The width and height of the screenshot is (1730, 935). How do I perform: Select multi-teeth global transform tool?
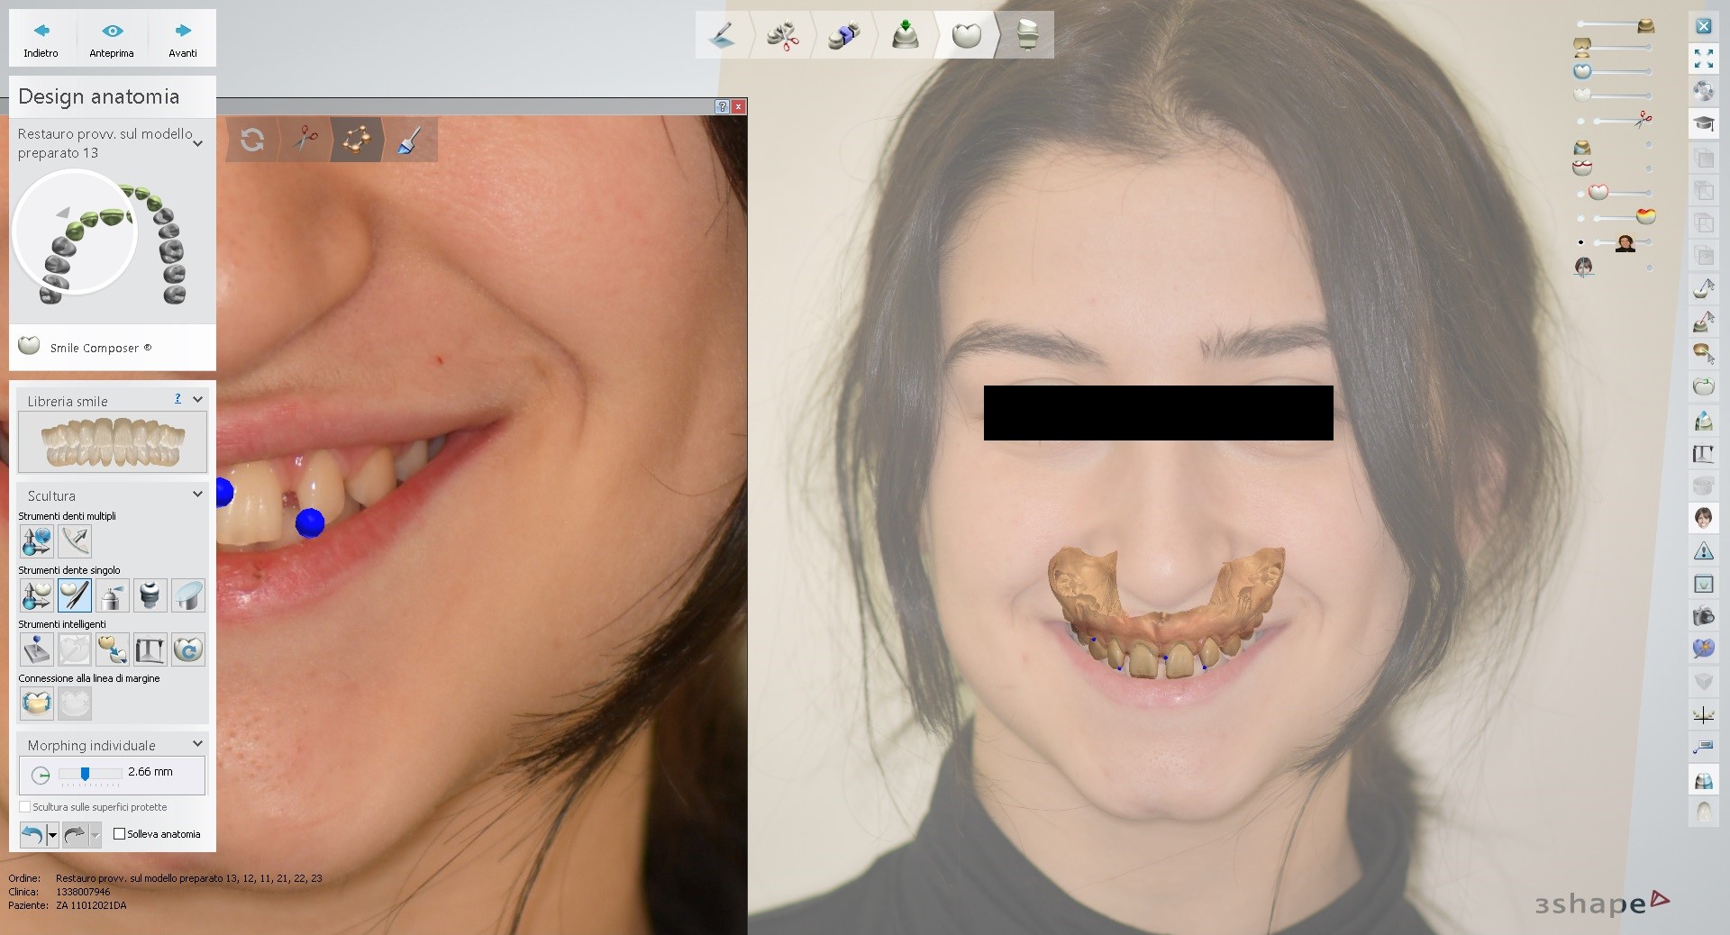37,541
